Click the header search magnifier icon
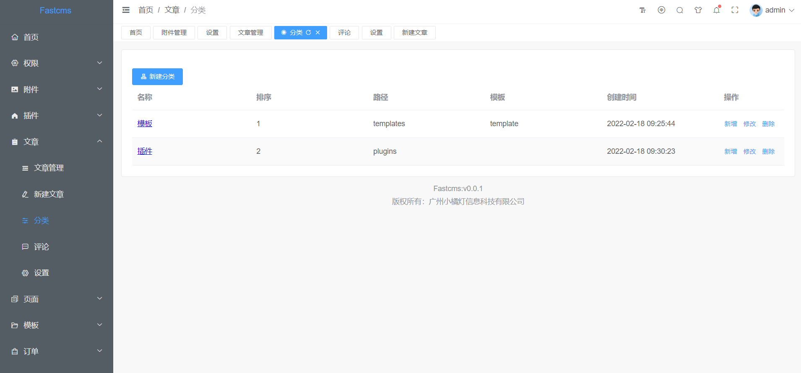 680,10
